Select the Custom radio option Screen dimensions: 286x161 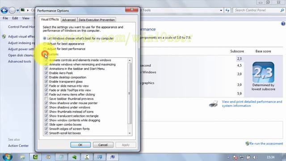tap(45, 54)
